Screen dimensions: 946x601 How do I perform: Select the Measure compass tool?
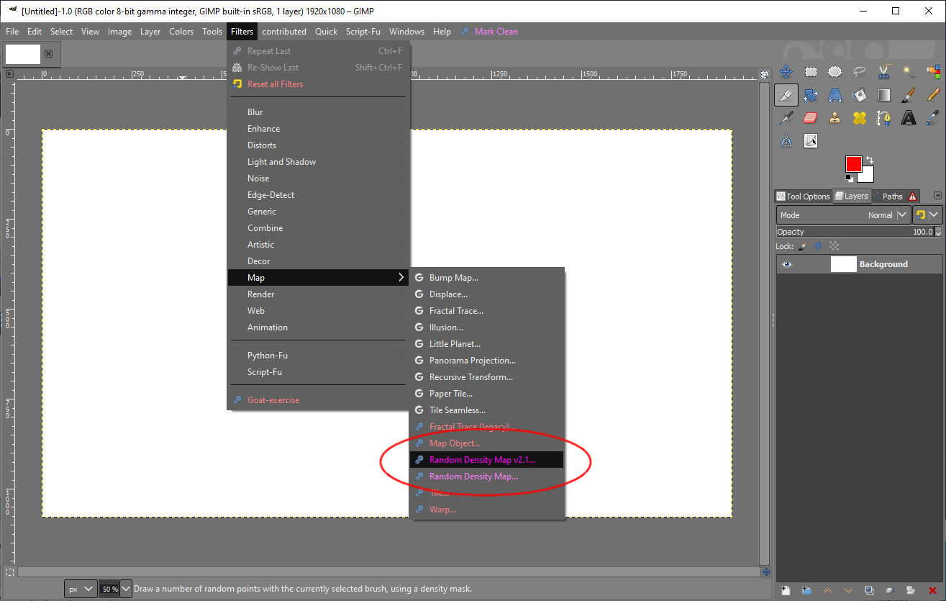(x=786, y=140)
